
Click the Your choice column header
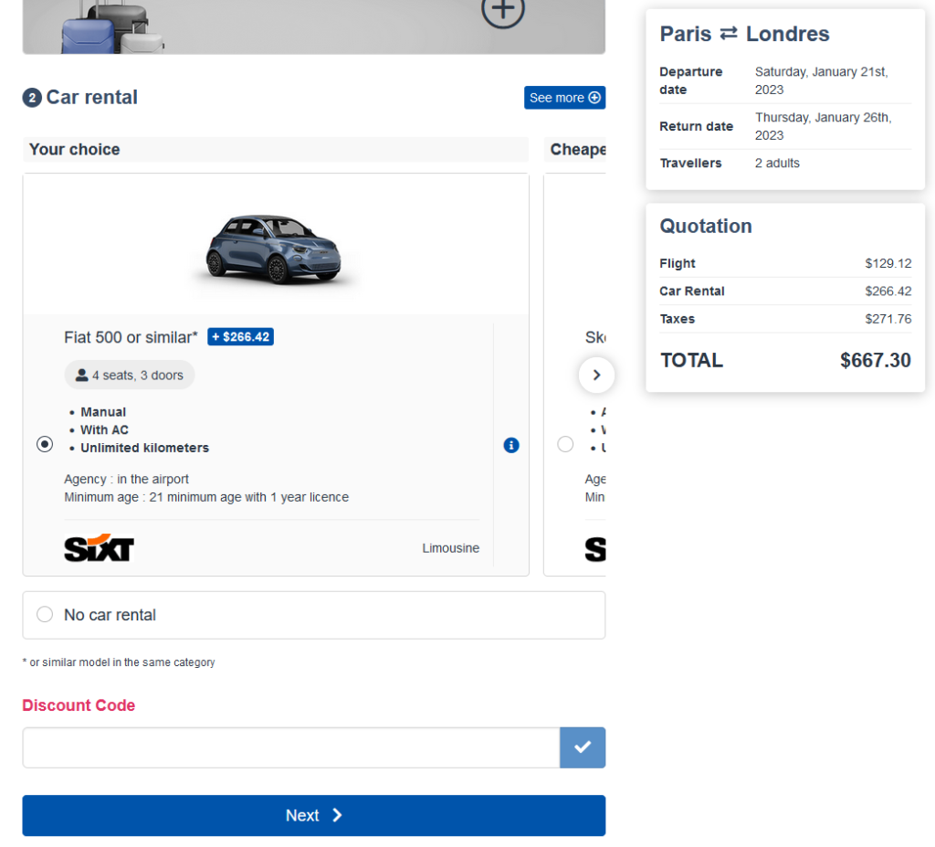coord(75,150)
